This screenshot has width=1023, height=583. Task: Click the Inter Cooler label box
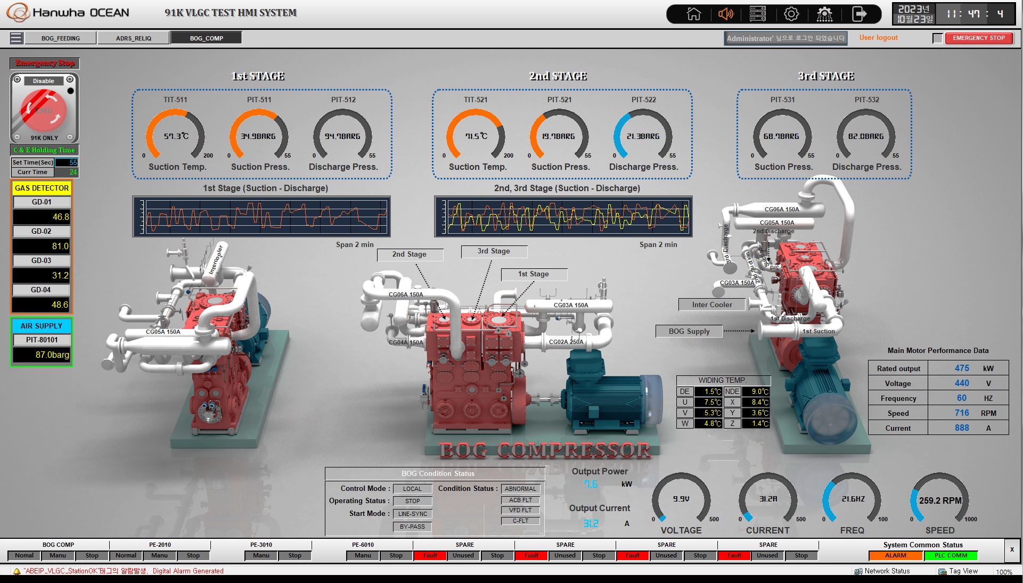712,305
